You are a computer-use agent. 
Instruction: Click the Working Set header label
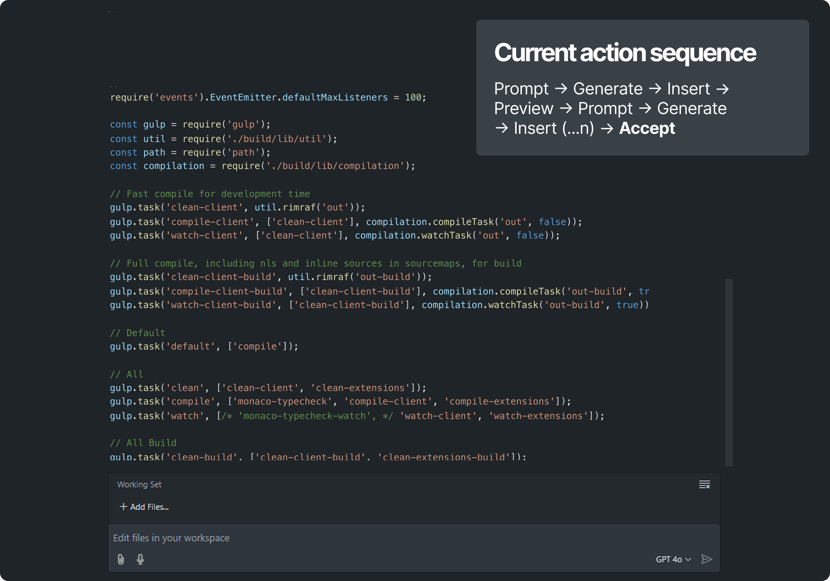click(139, 485)
